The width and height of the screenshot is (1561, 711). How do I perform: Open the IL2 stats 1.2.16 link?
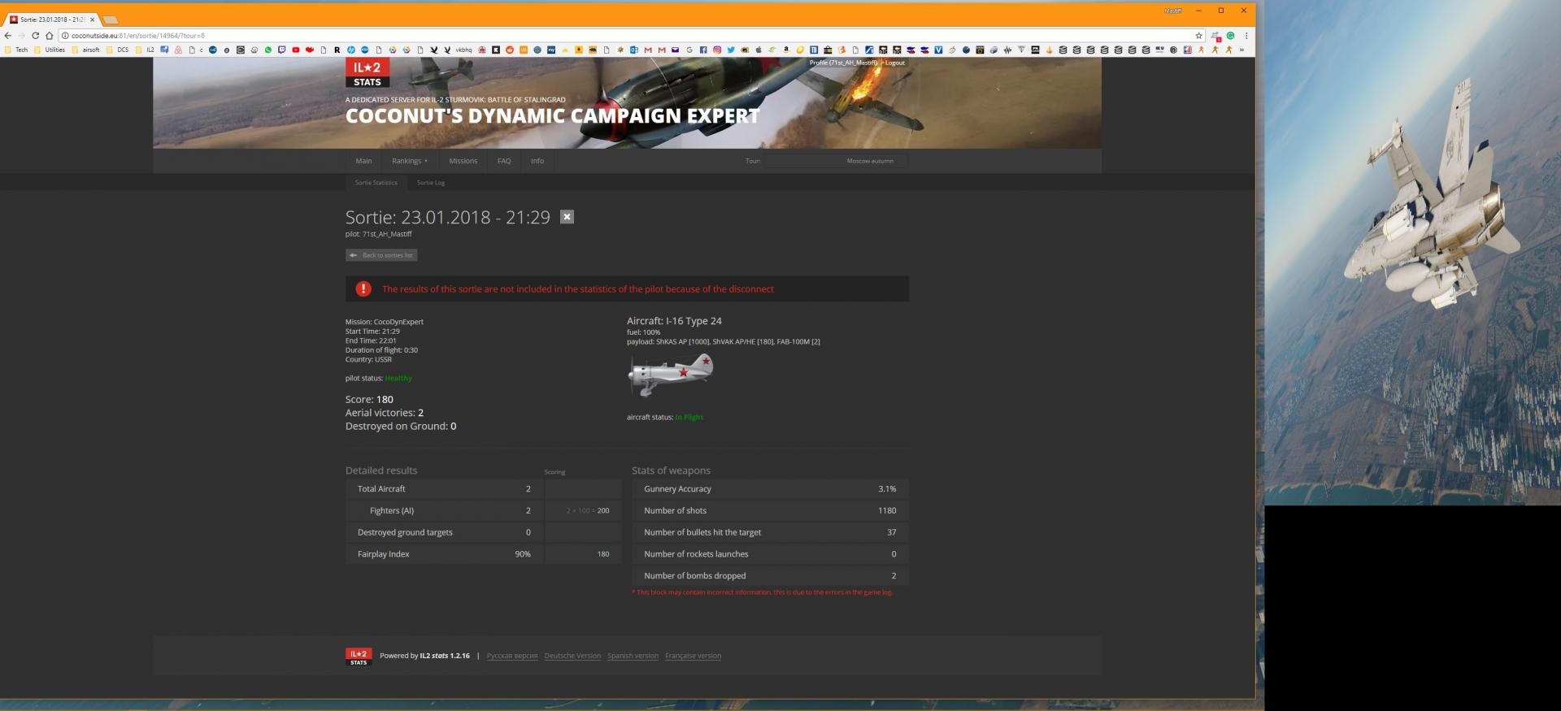coord(445,656)
